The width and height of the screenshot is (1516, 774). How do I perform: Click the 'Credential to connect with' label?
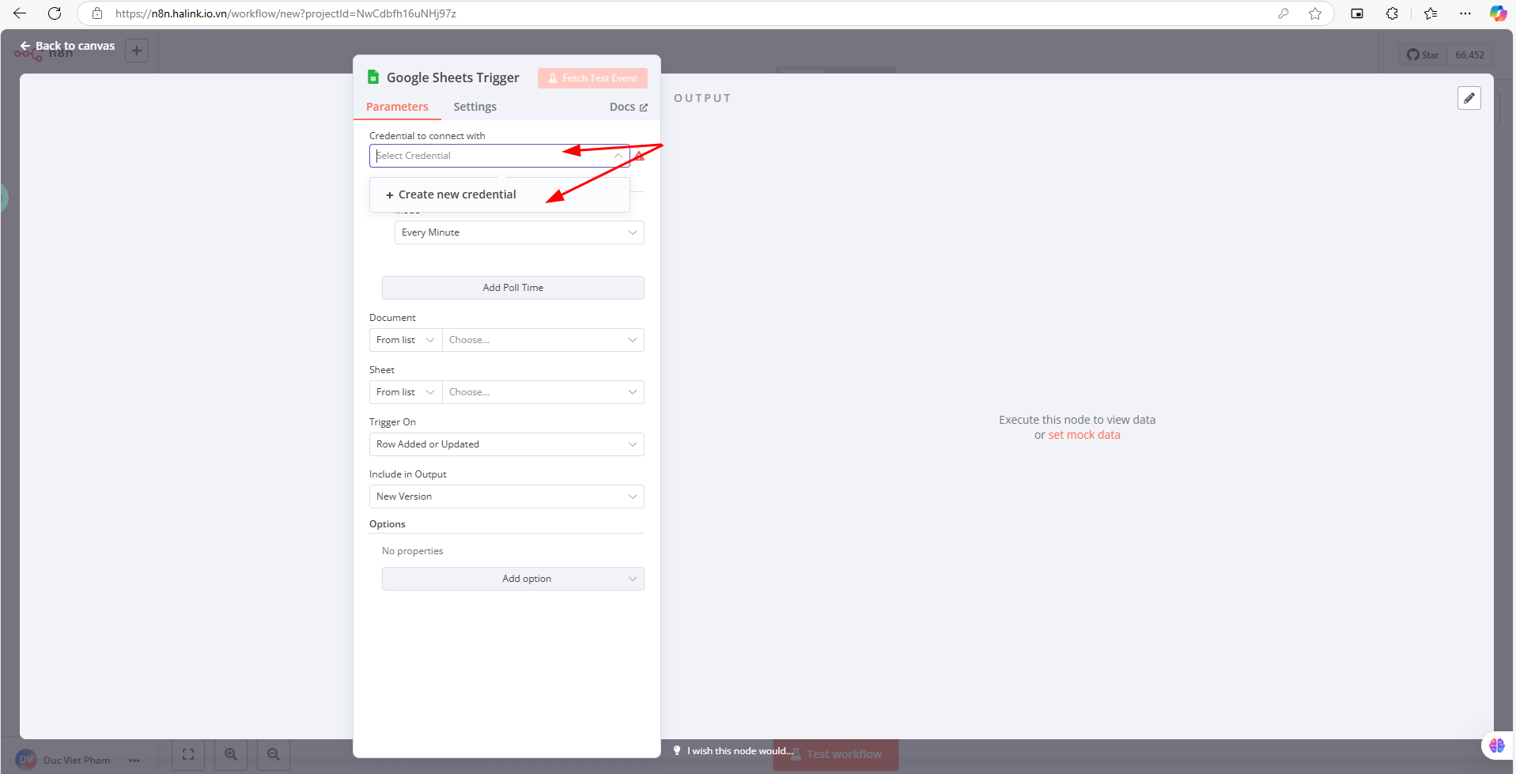[x=427, y=136]
